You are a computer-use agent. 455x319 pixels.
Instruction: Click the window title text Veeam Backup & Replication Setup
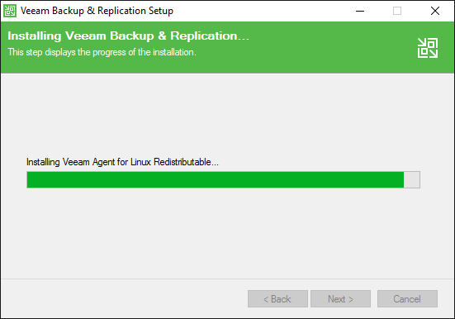pyautogui.click(x=97, y=11)
